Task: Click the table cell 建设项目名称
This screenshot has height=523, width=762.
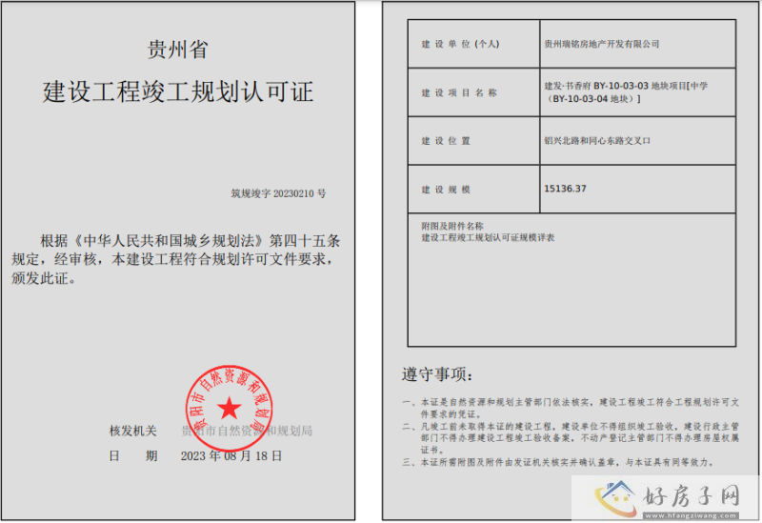Action: tap(473, 92)
